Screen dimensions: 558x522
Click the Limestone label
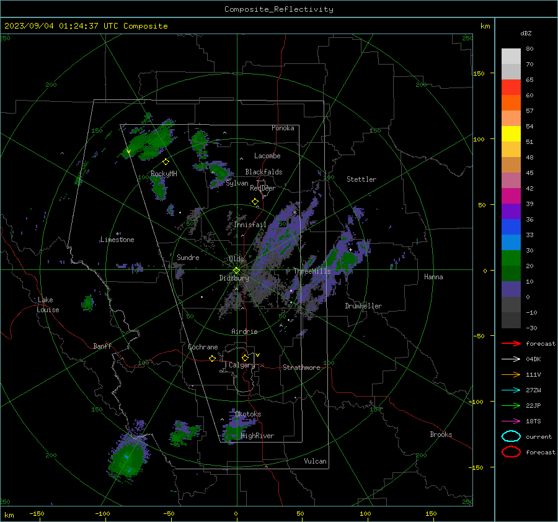click(117, 240)
